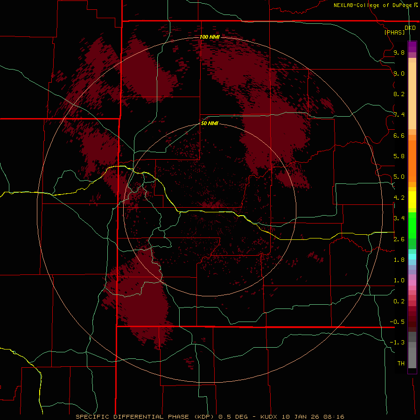Image resolution: width=420 pixels, height=420 pixels.
Task: Click the TH legend label
Action: 401,364
